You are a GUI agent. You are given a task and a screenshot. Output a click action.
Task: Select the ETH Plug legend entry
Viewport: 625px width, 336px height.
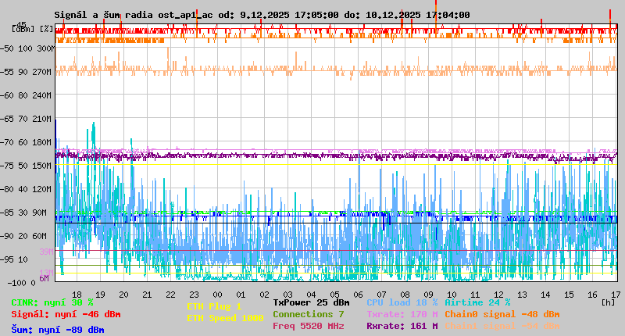(214, 306)
